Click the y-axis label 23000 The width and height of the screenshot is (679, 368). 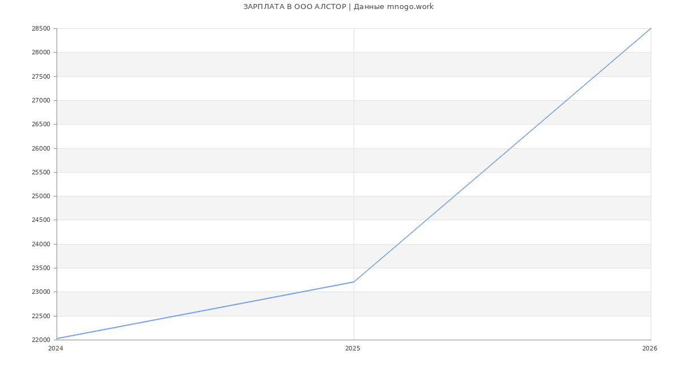41,292
